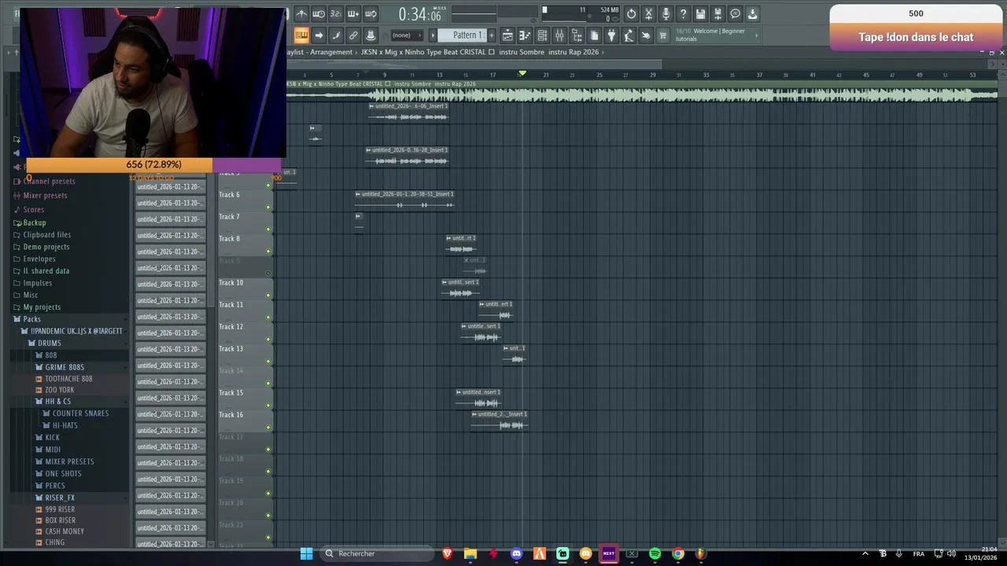
Task: Click Arrangement in playlist breadcrumb
Action: pos(331,52)
